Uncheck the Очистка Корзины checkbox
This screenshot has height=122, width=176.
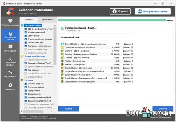[26, 84]
